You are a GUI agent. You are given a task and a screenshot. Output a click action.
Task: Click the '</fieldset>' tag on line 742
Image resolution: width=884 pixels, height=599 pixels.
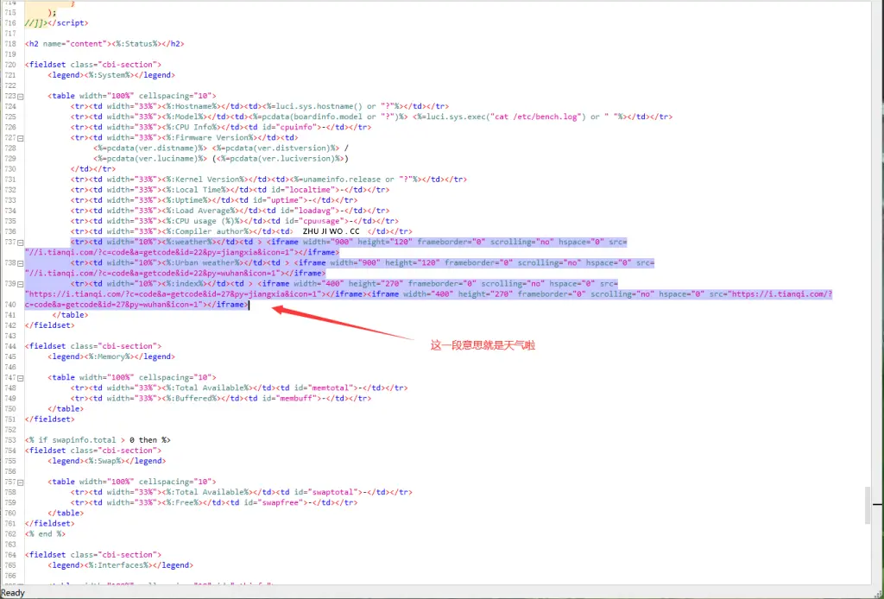pyautogui.click(x=49, y=325)
